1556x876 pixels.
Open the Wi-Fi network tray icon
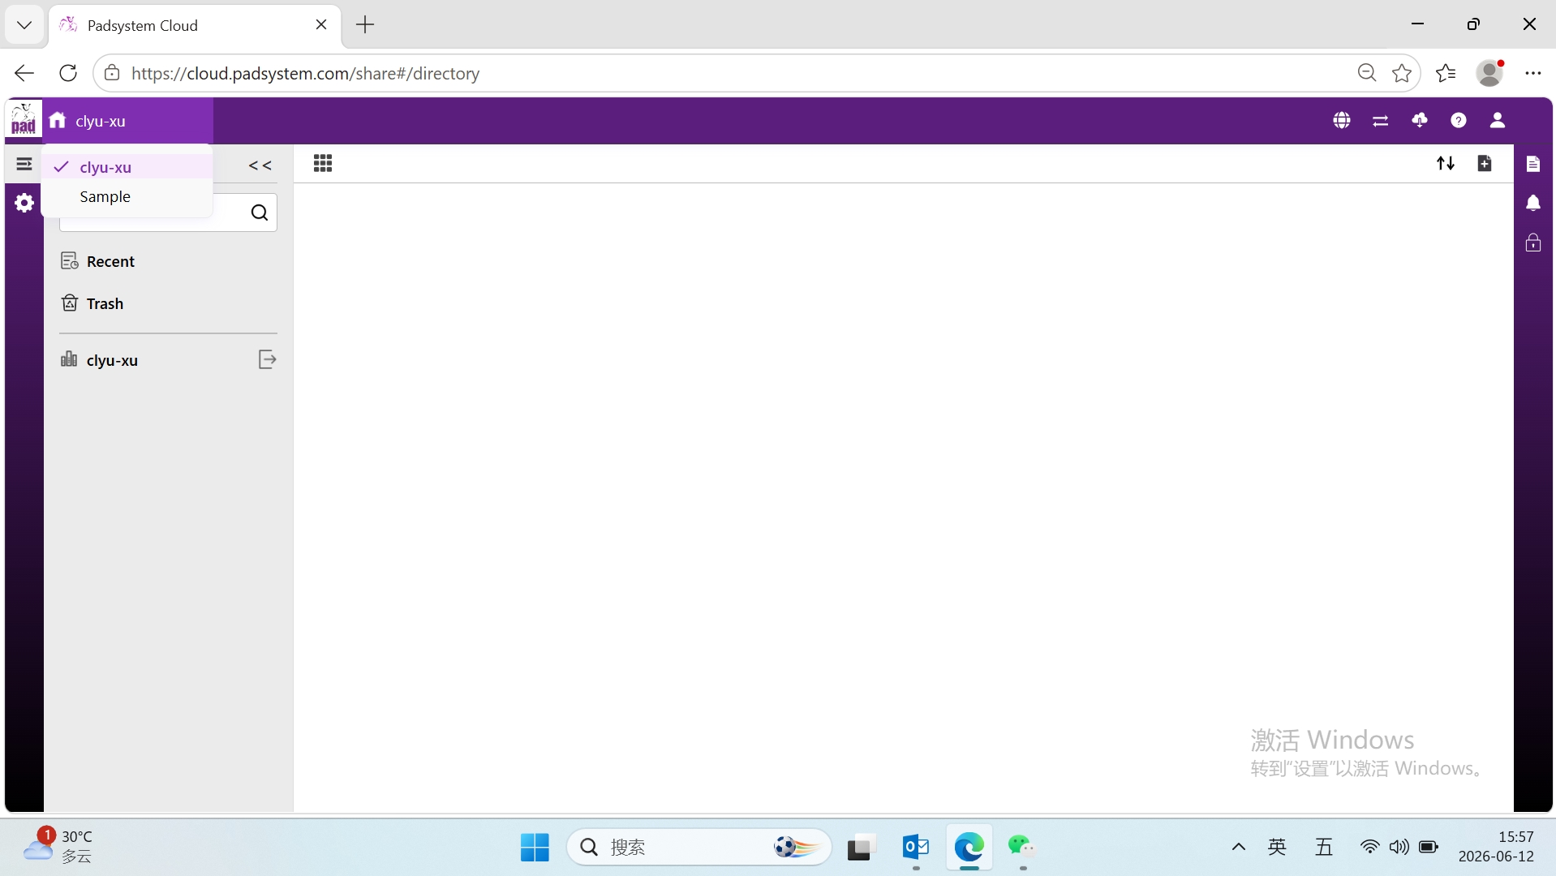pos(1369,848)
